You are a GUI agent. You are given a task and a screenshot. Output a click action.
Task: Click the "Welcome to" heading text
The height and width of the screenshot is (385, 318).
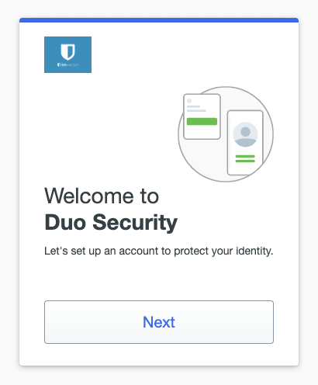102,196
